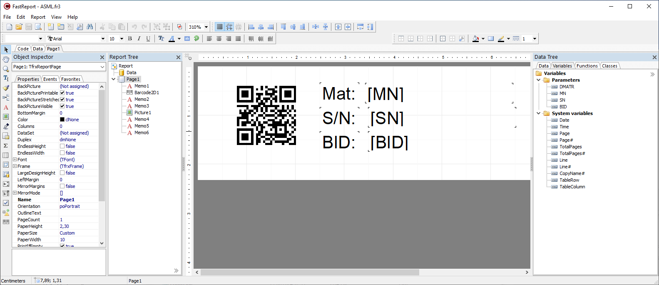Image resolution: width=659 pixels, height=285 pixels.
Task: Select the Copy Format brush tool
Action: click(6, 88)
